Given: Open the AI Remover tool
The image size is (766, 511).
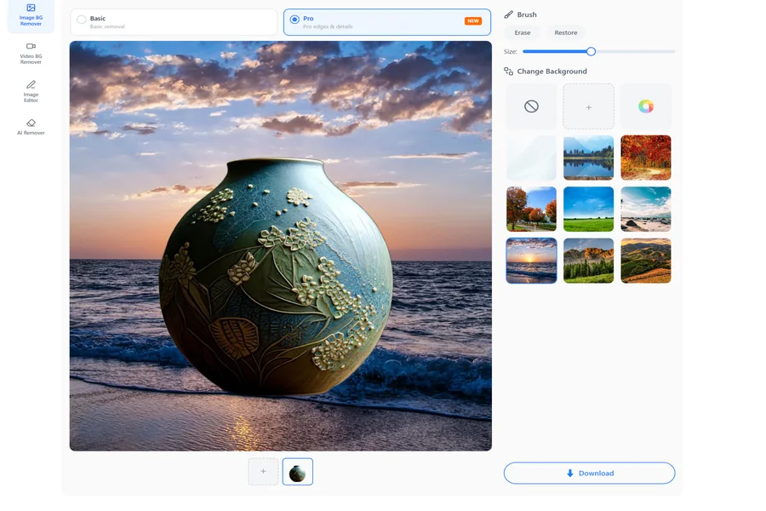Looking at the screenshot, I should click(x=31, y=127).
